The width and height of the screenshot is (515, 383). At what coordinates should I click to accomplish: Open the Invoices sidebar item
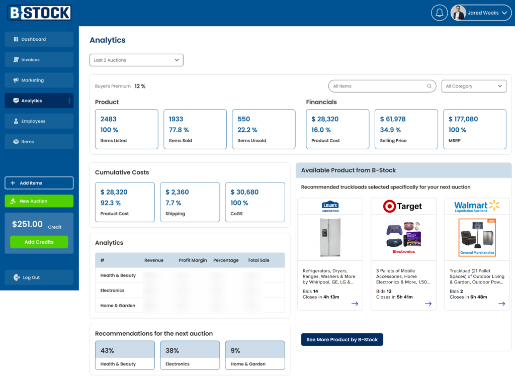(x=39, y=60)
